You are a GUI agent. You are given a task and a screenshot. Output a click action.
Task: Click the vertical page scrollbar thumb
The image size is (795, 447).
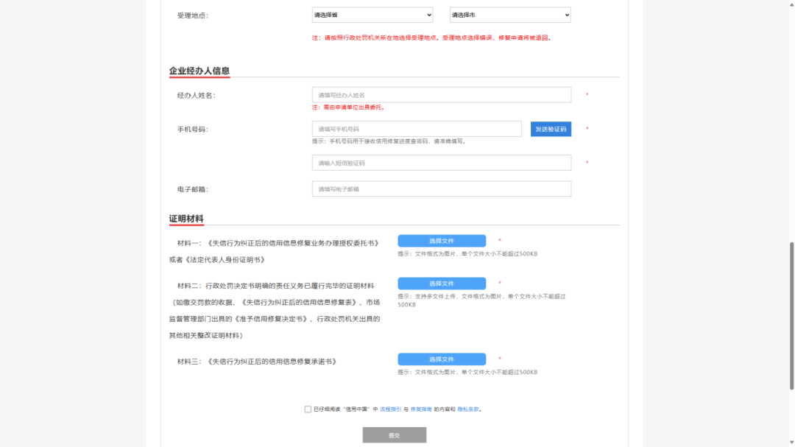pos(791,317)
